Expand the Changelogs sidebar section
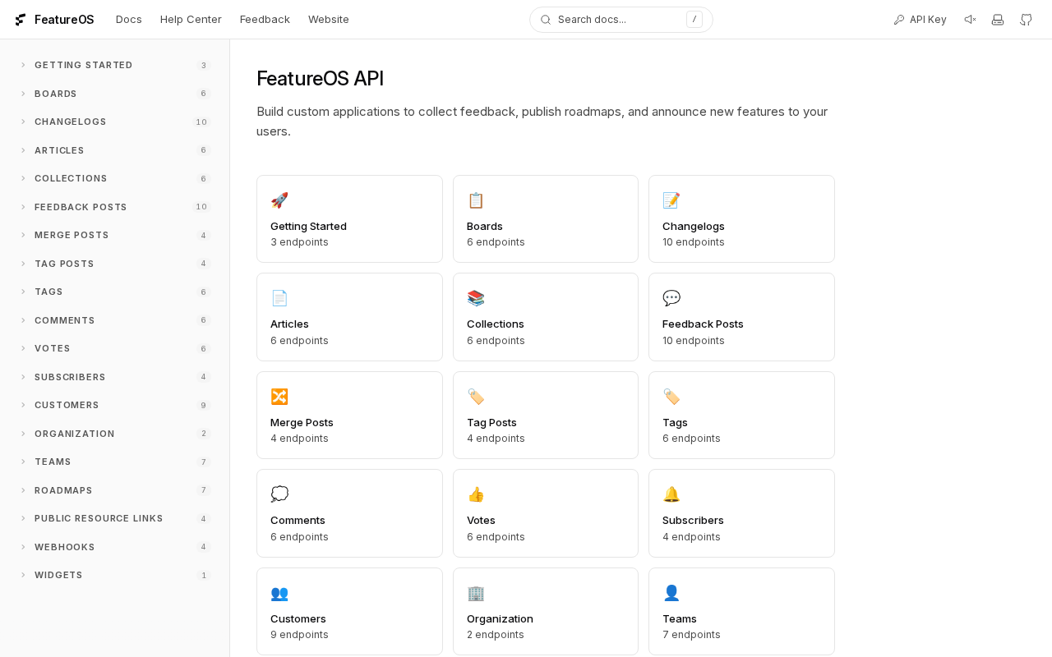Screen dimensions: 1052x657 [71, 122]
